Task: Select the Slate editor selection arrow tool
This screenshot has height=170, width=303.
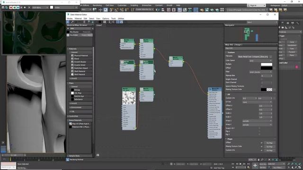Action: coord(68,22)
